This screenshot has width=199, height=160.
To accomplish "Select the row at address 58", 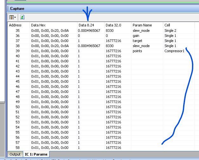I will point(101,148).
